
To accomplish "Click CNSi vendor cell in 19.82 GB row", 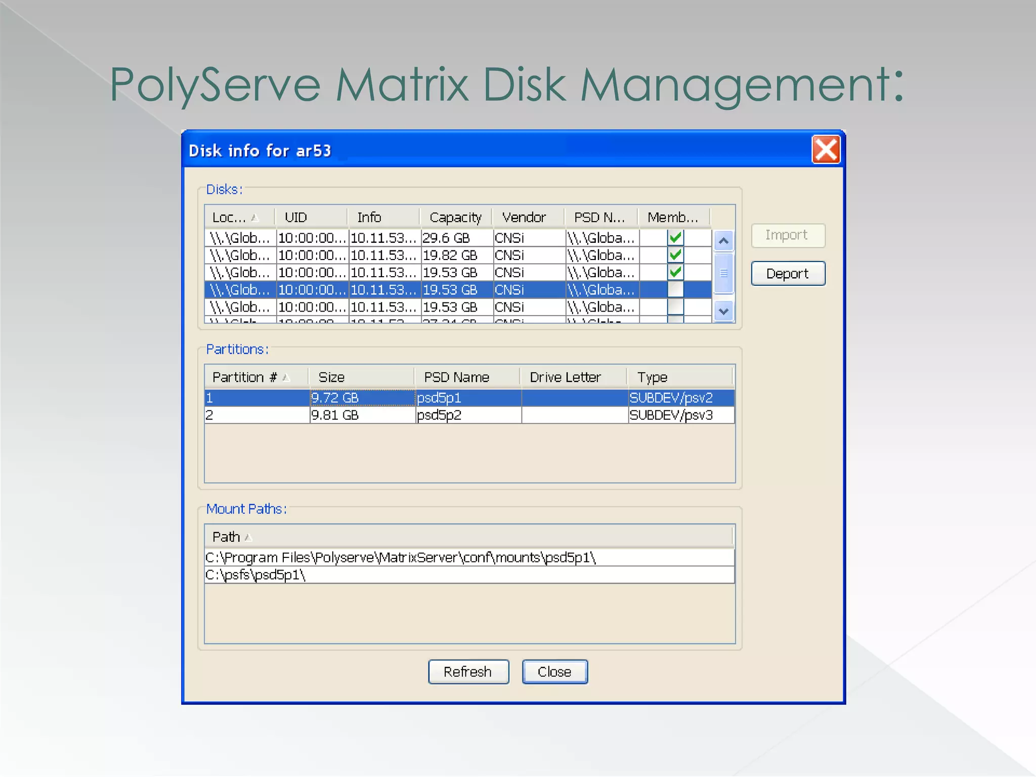I will pos(529,255).
